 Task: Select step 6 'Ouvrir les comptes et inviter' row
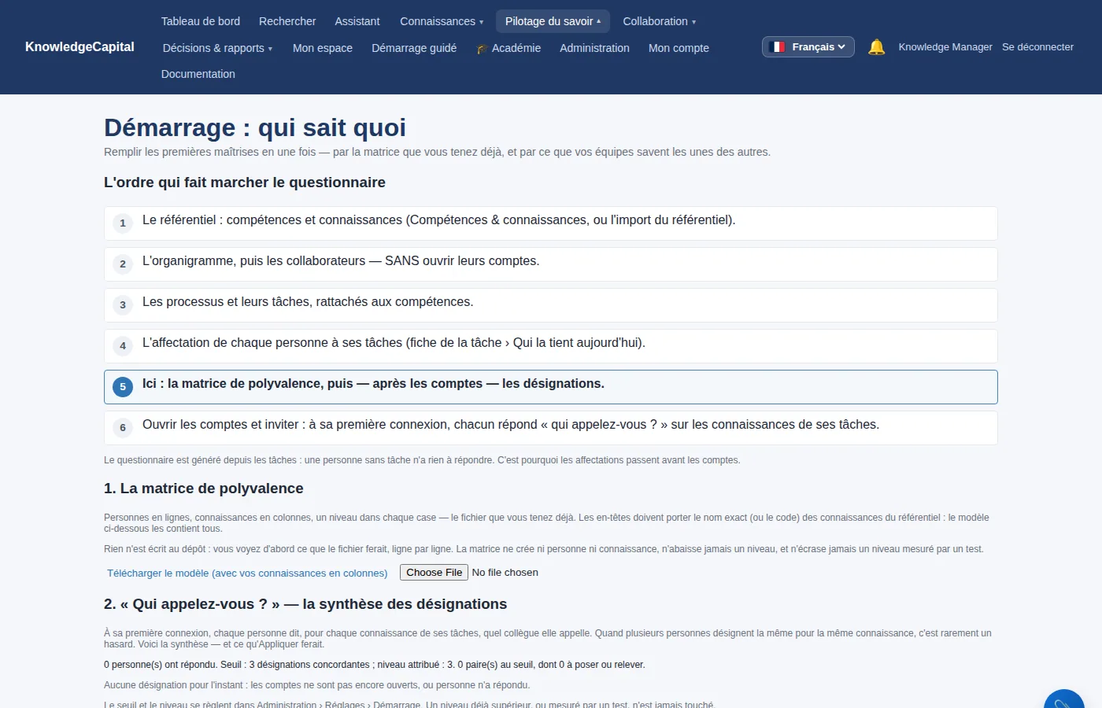point(551,428)
